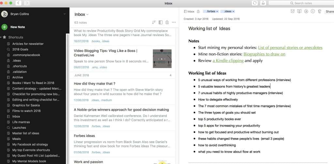Click the How to delegate effectively bullet
Viewport: 334px width, 164px height.
pyautogui.click(x=218, y=100)
